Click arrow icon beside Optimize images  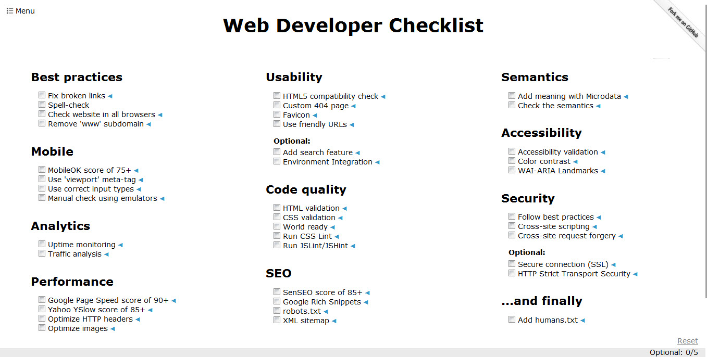(x=113, y=329)
